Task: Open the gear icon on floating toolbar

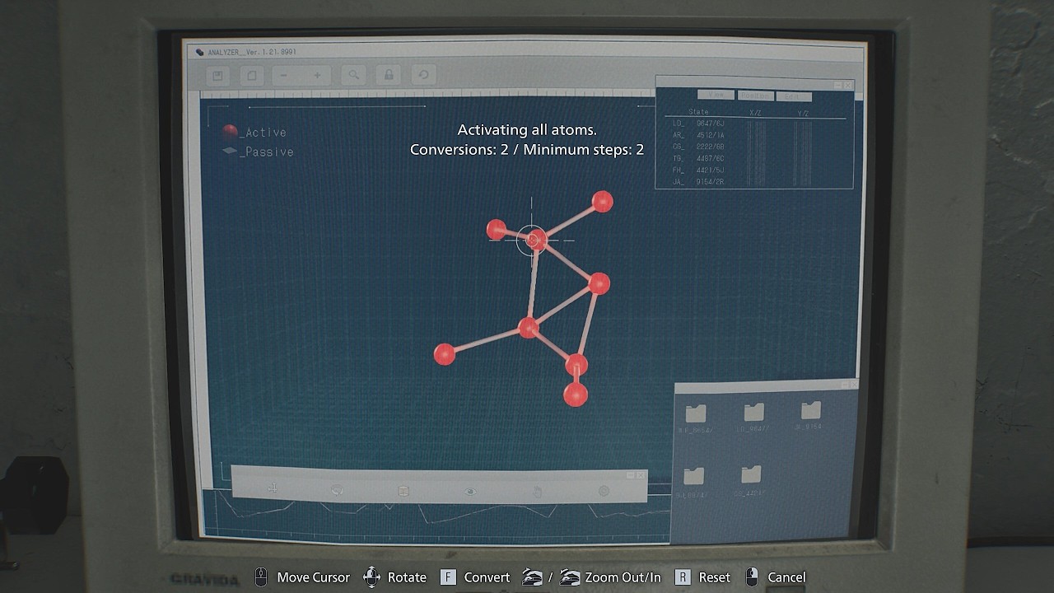Action: click(x=604, y=492)
